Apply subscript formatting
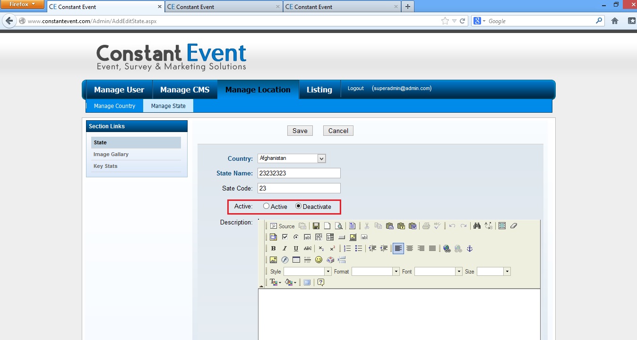Screen dimensions: 637x340 tap(321, 249)
